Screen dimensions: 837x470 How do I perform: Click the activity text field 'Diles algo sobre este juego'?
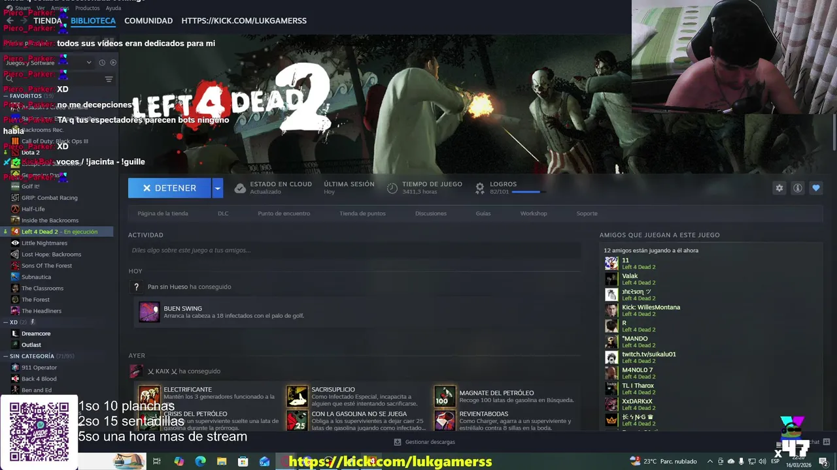coord(354,250)
